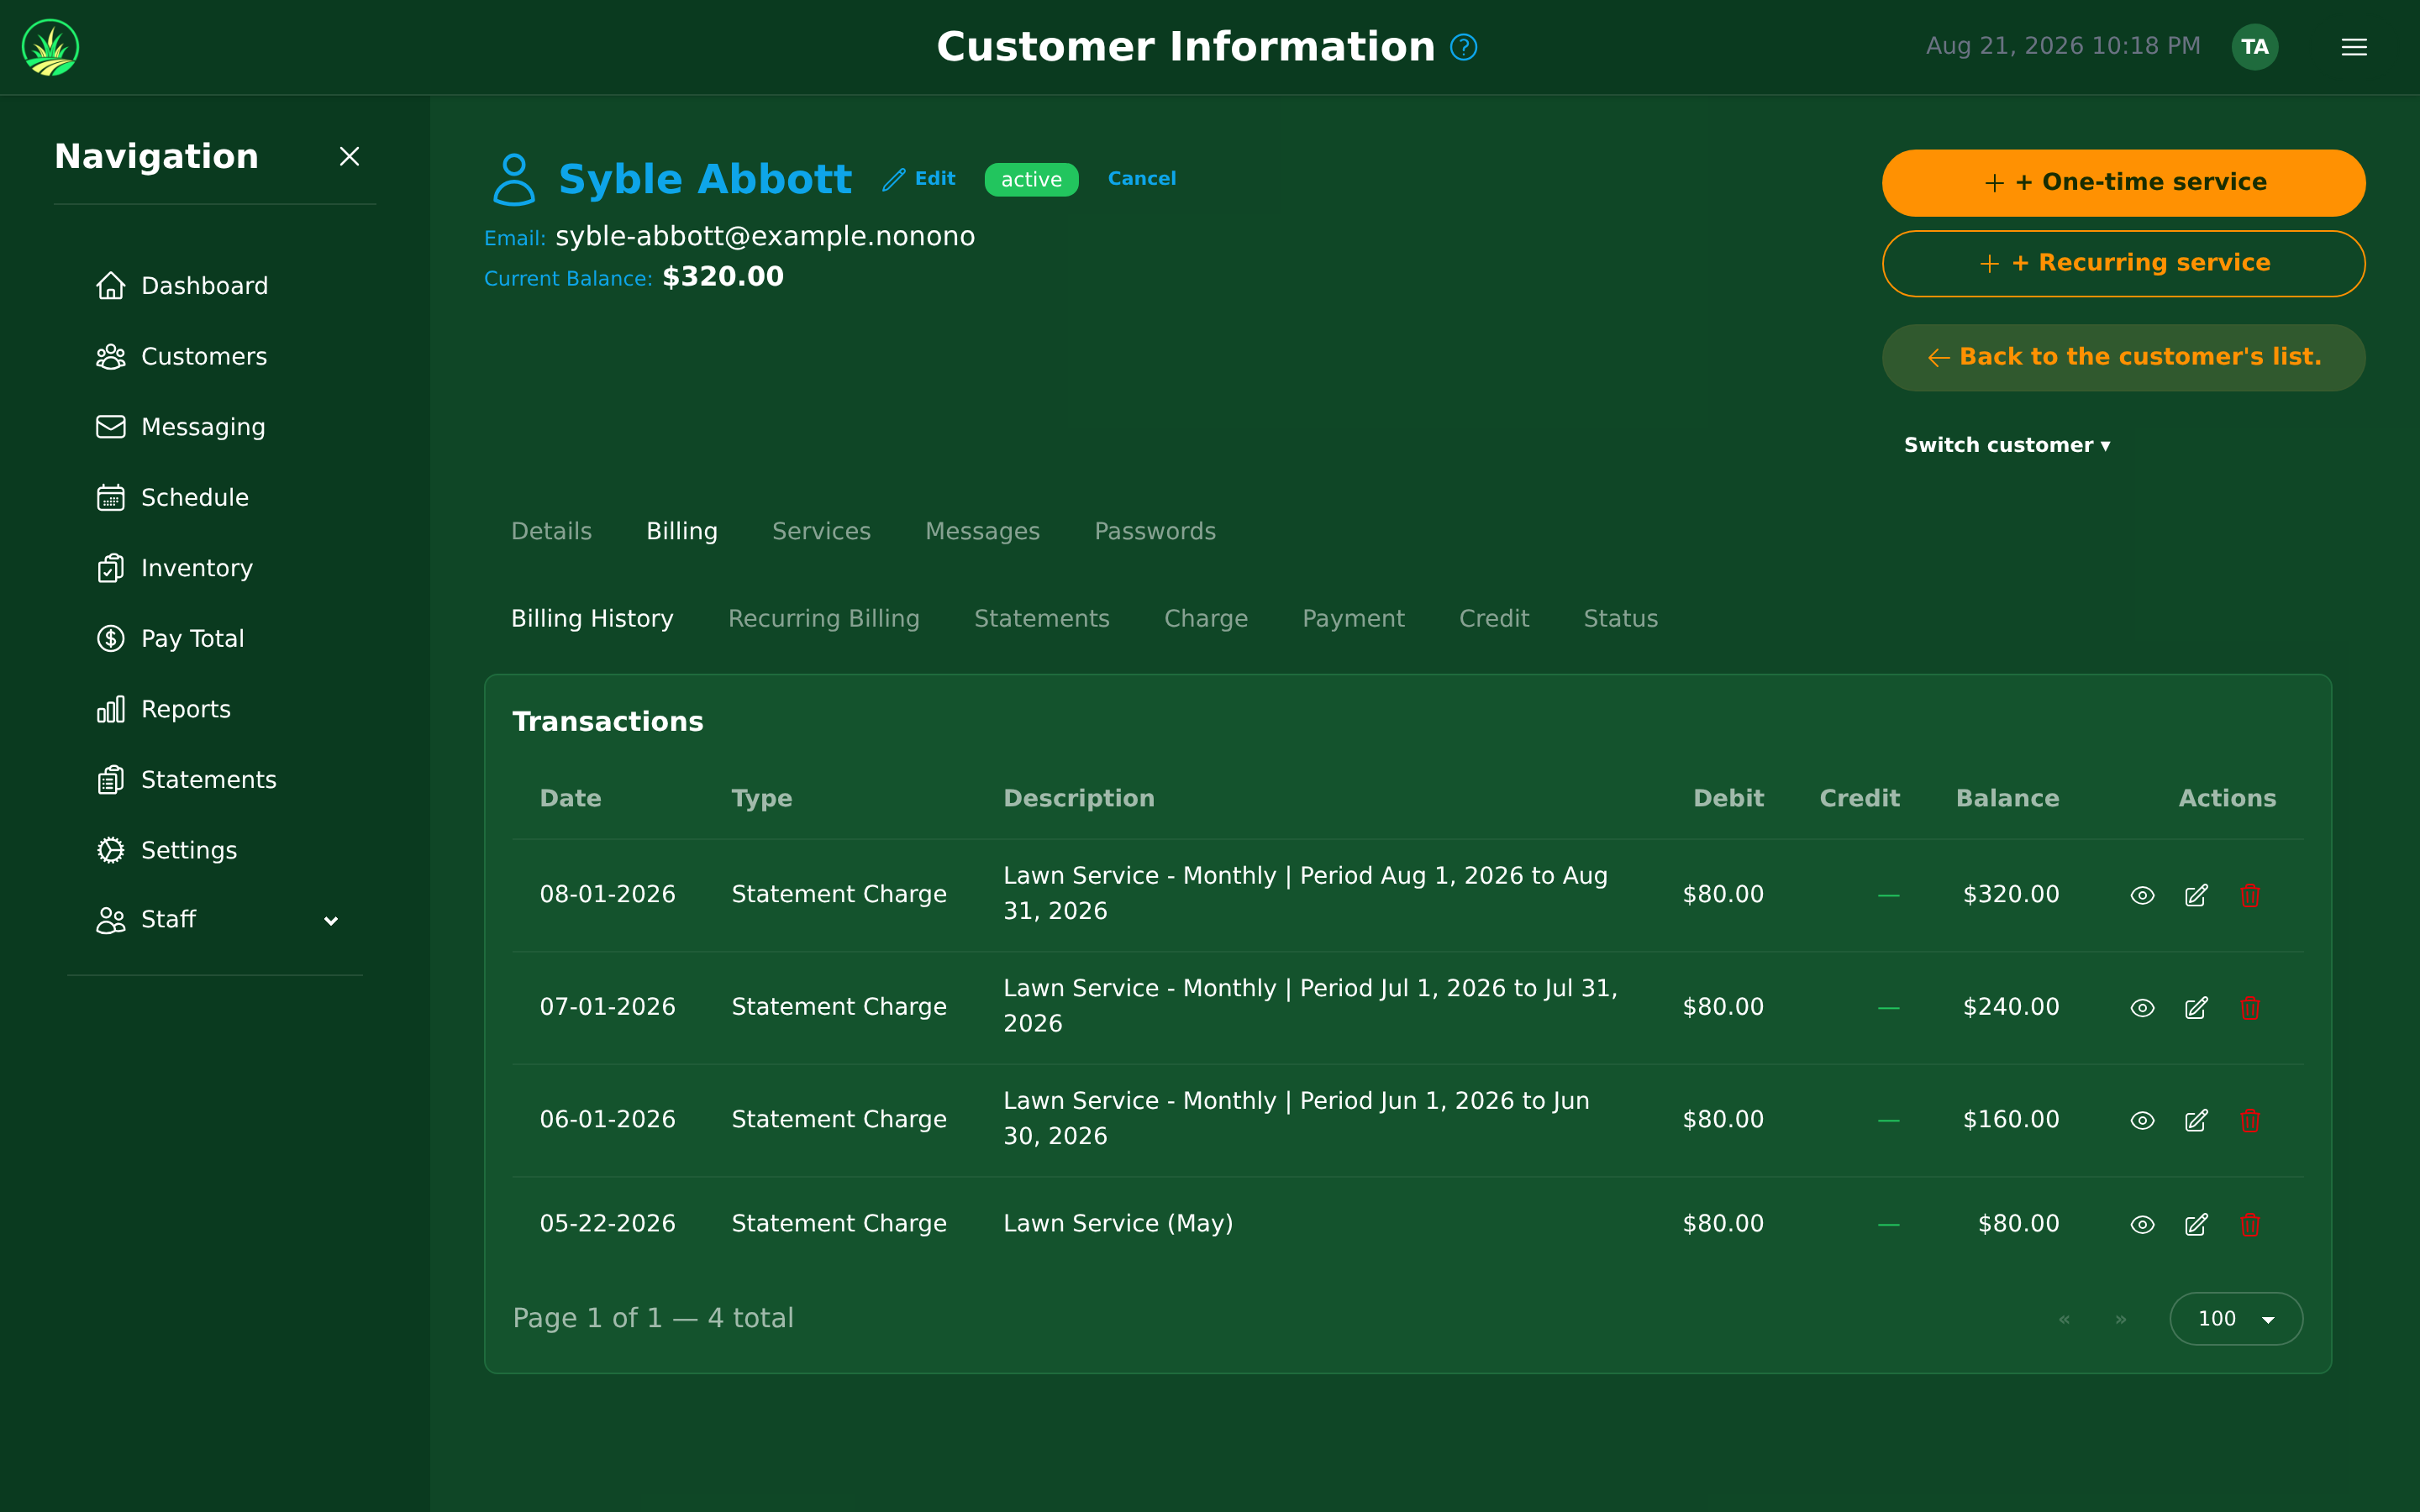The width and height of the screenshot is (2420, 1512).
Task: Go to Dashboard in the sidebar
Action: pyautogui.click(x=182, y=286)
